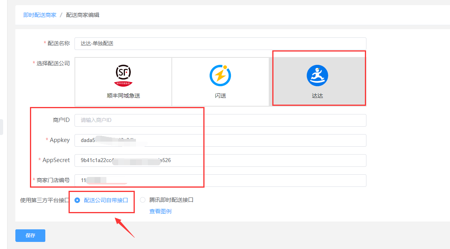Click the 配送商家编辑 breadcrumb item
The height and width of the screenshot is (249, 450).
pos(83,15)
